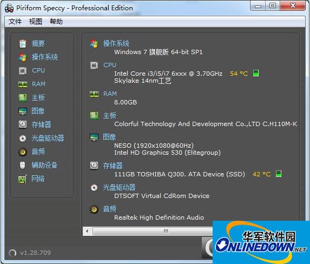Click the motherboard icon in the summary panel

tap(94, 116)
